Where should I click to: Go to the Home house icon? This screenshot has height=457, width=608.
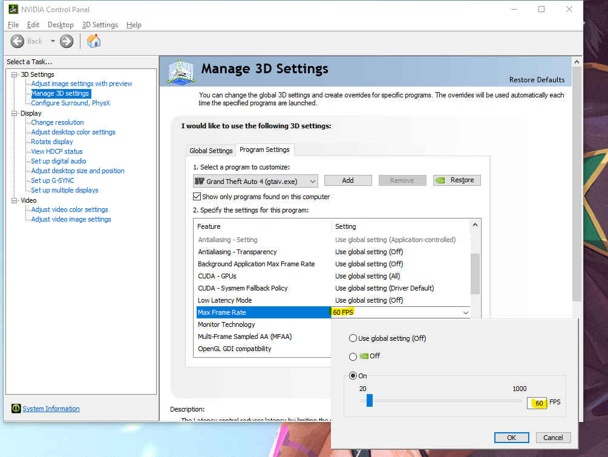click(x=93, y=41)
